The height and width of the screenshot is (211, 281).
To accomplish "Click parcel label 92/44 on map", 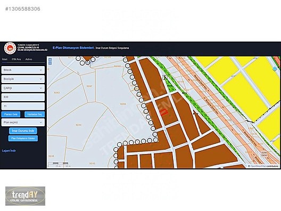I will point(79,125).
